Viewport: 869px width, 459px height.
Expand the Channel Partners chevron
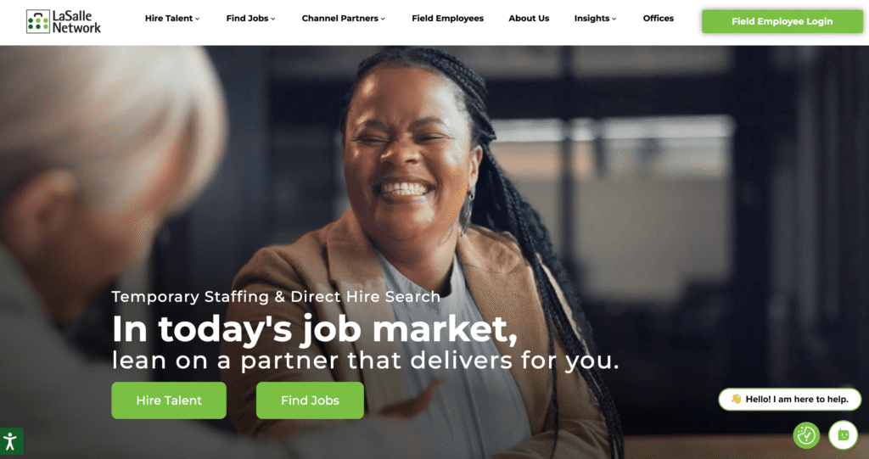click(x=383, y=19)
